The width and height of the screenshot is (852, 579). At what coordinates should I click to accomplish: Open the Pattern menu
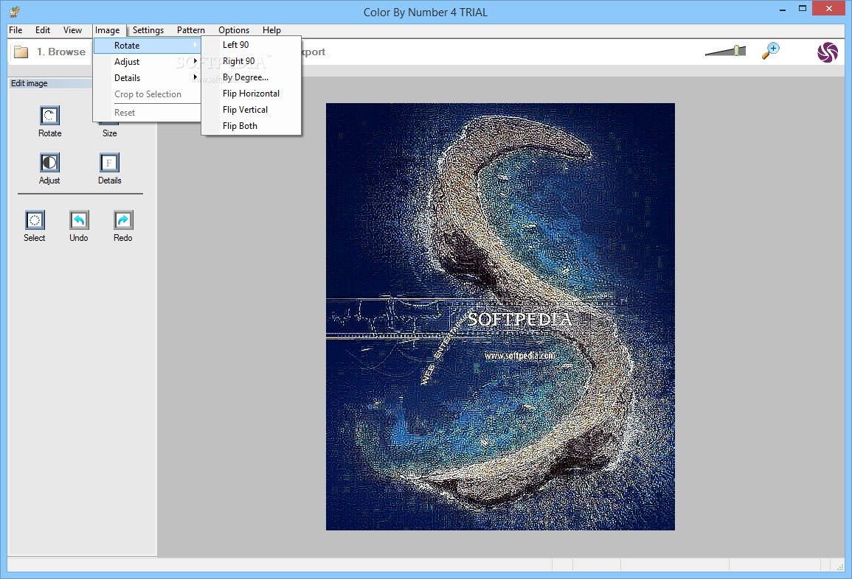coord(191,30)
